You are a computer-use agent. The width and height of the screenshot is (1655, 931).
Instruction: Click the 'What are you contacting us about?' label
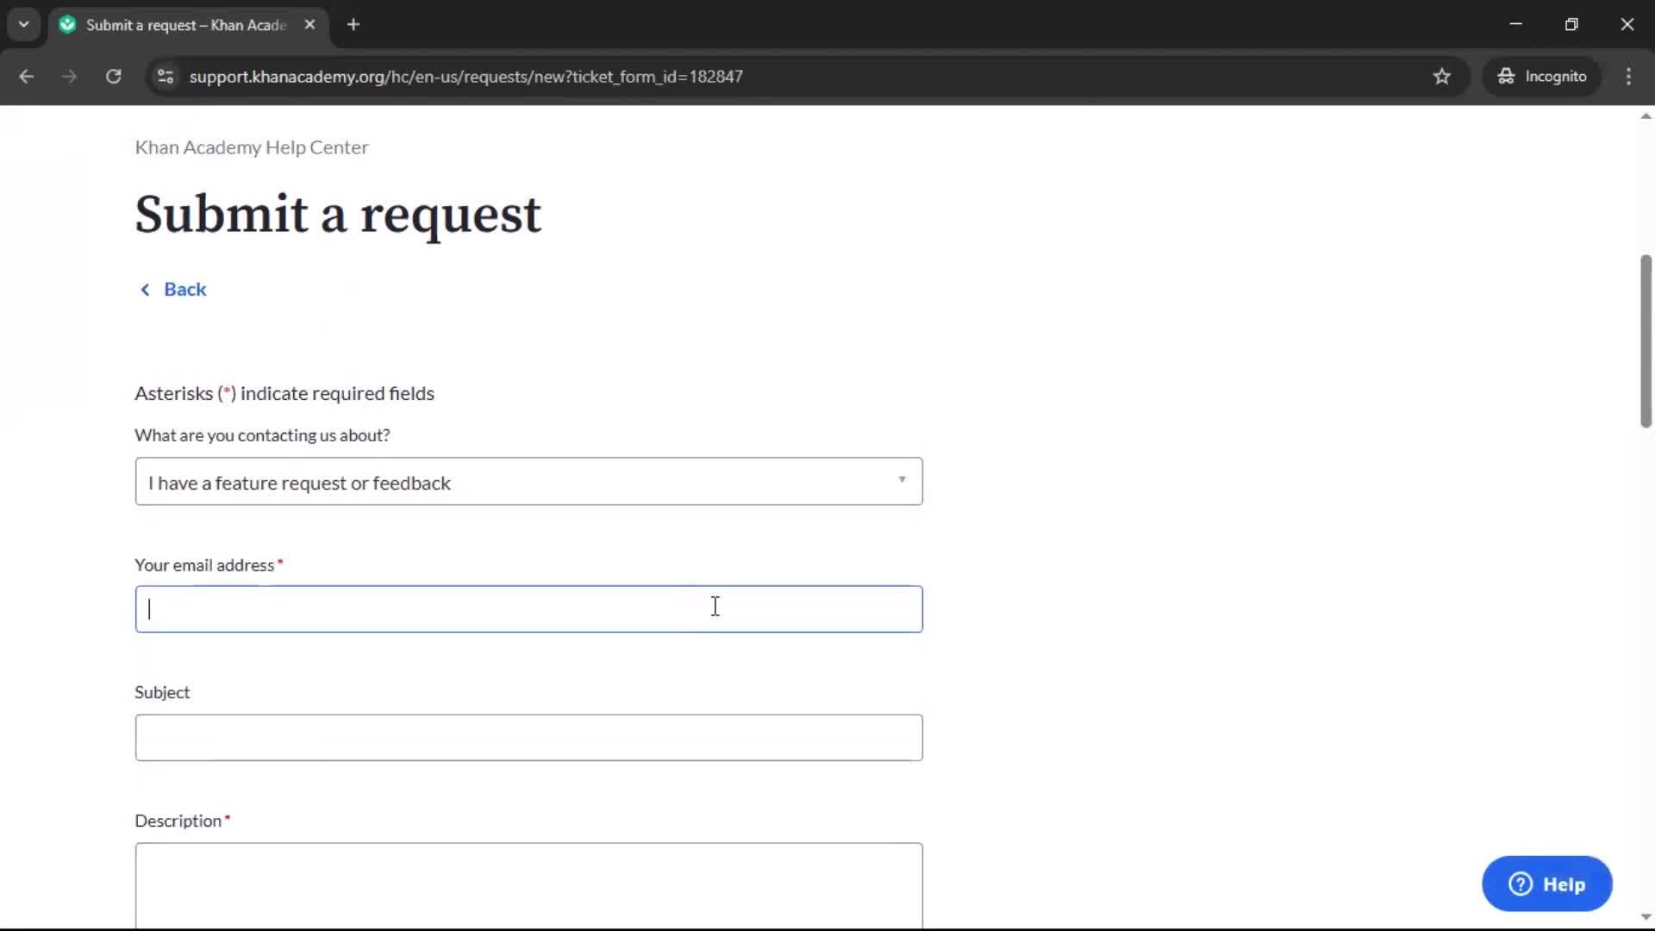click(x=262, y=435)
